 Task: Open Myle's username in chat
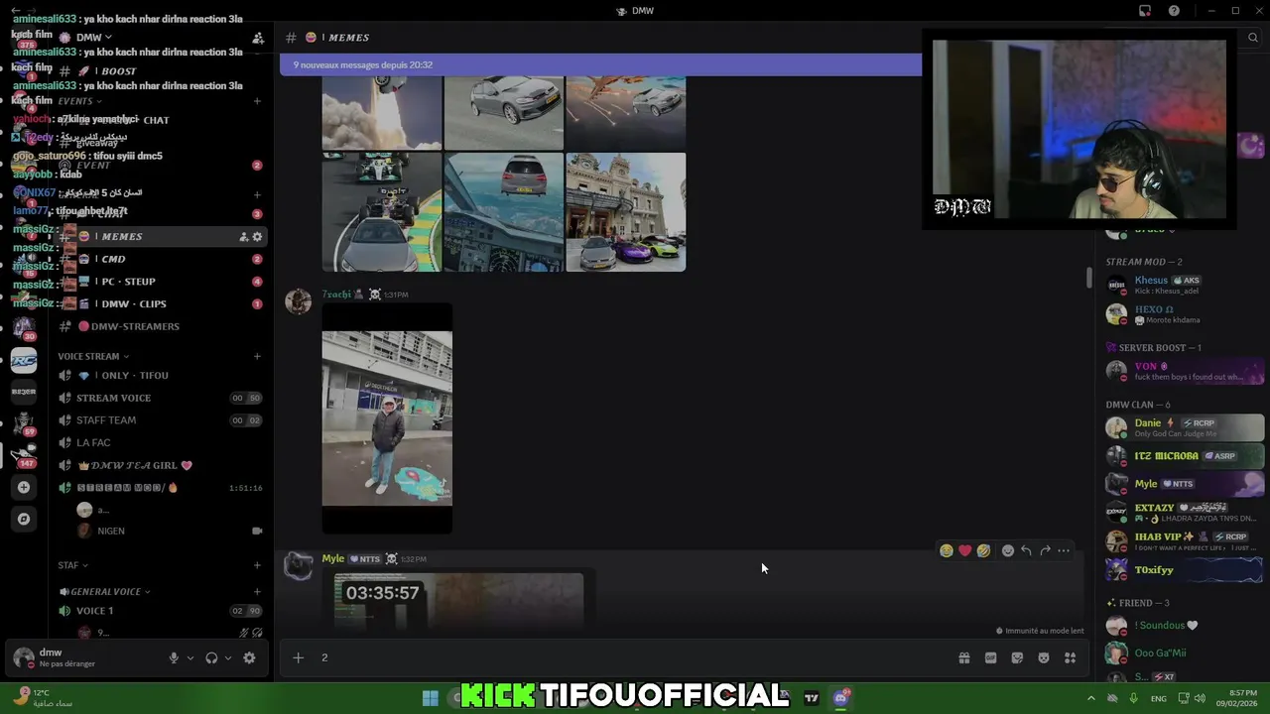(332, 559)
